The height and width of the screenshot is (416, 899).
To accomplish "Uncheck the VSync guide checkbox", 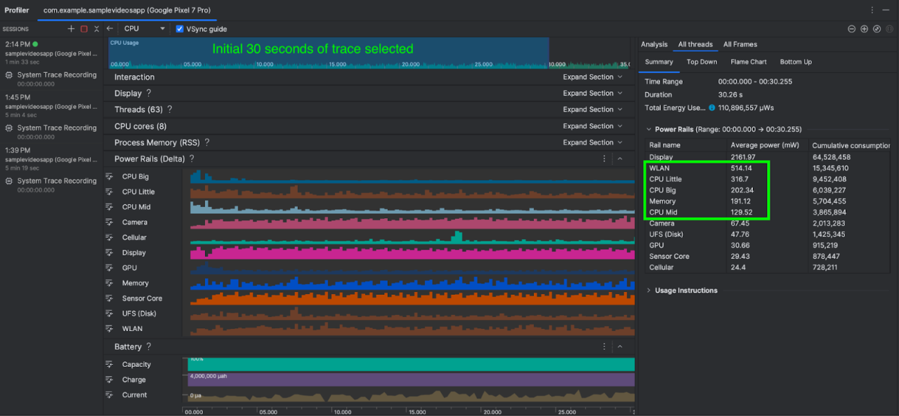I will pyautogui.click(x=180, y=29).
